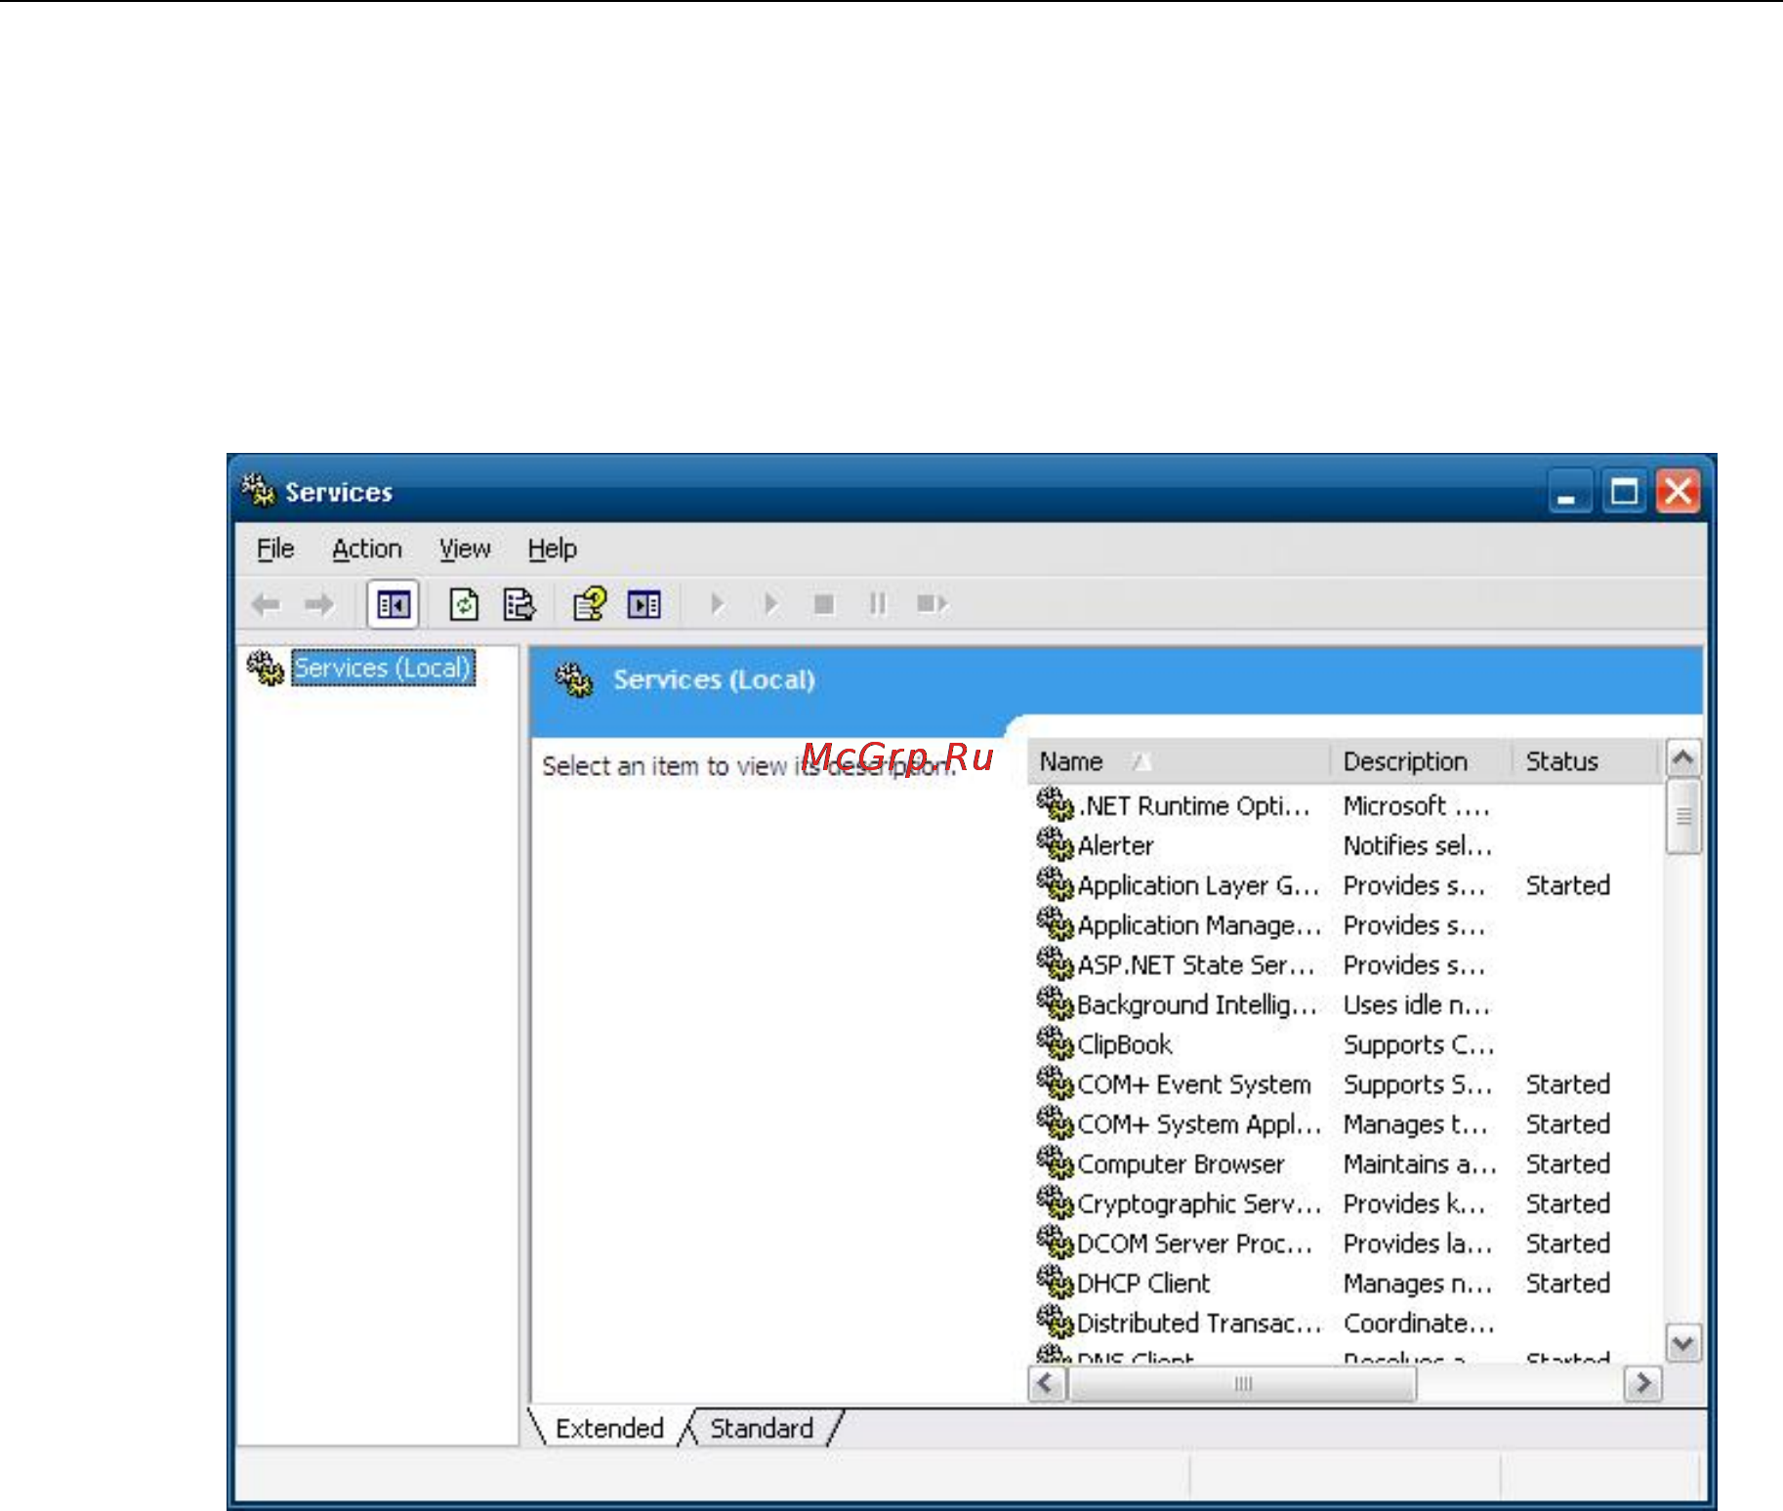Open Help via question-mark toolbar icon
This screenshot has height=1511, width=1783.
[x=590, y=605]
